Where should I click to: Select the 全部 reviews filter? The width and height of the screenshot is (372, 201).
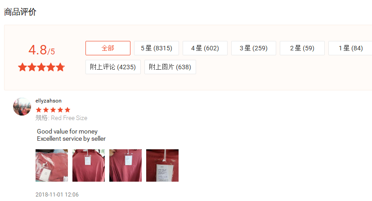click(108, 48)
